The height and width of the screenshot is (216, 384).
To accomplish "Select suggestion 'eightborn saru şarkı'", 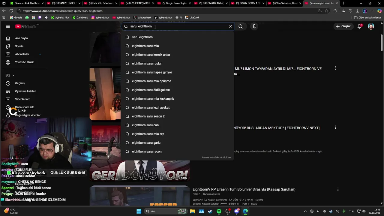I will click(177, 143).
